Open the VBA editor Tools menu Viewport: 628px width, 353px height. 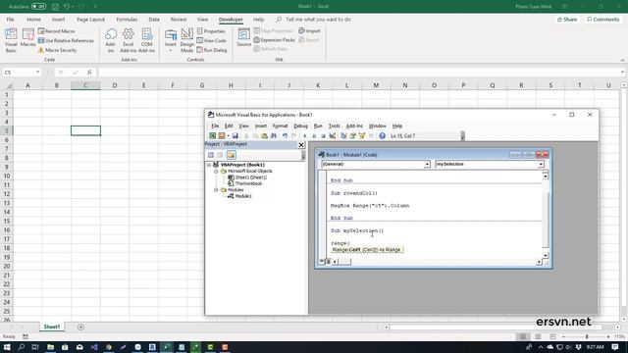334,126
